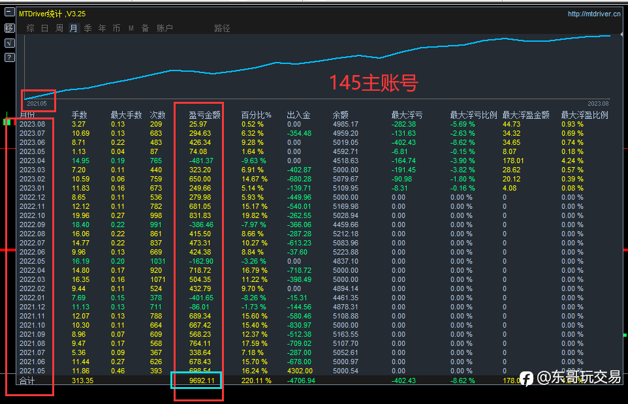Open help via the question mark icon
The height and width of the screenshot is (404, 628).
click(x=10, y=57)
